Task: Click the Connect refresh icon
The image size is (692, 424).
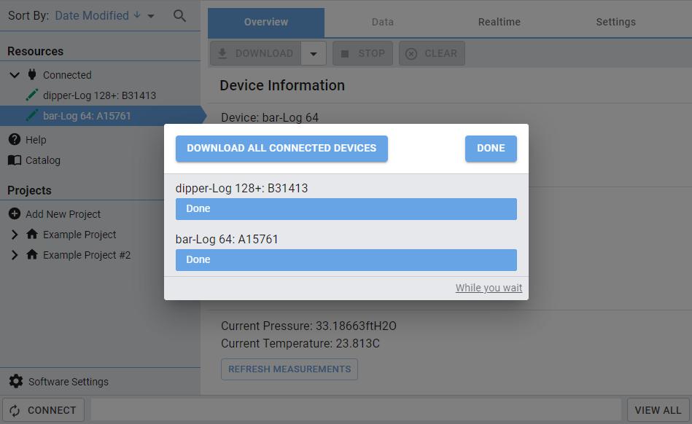Action: point(15,410)
